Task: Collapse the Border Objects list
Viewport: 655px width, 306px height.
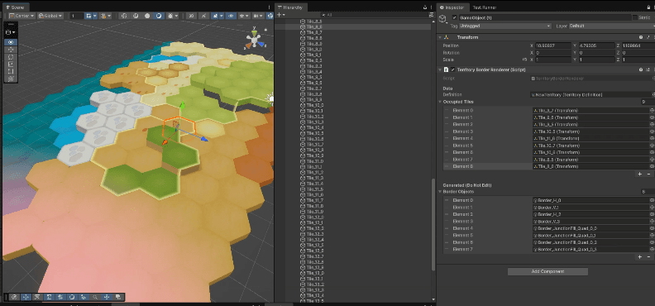Action: coord(440,192)
